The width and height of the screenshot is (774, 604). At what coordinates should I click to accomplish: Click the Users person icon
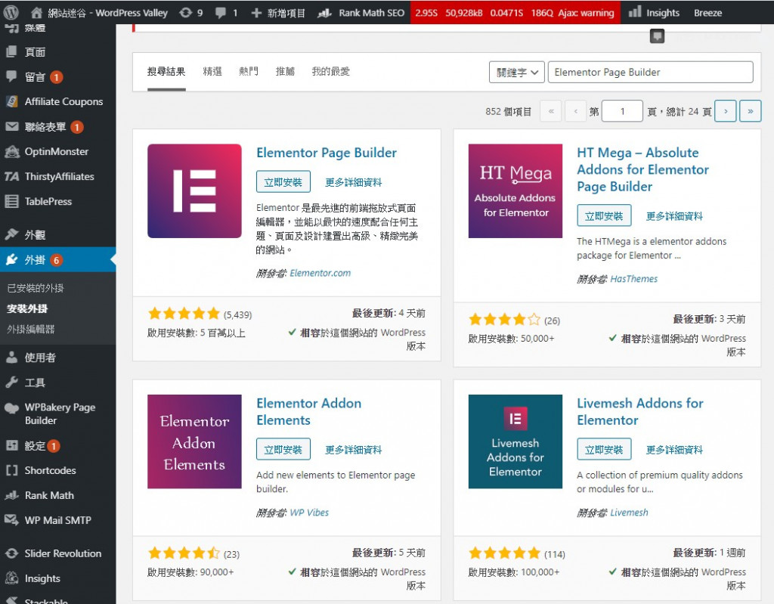click(x=11, y=358)
